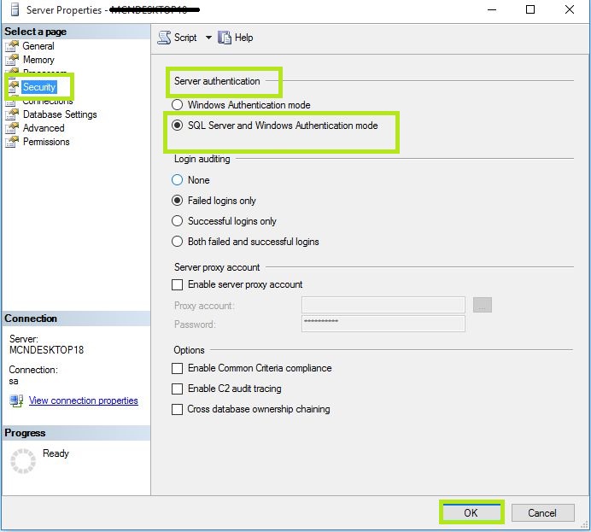Open the Database Settings page

pyautogui.click(x=60, y=114)
